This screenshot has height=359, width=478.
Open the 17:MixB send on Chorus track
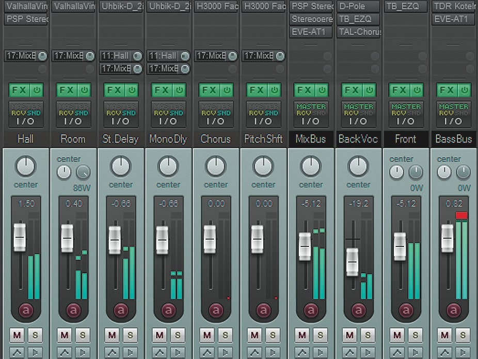click(x=211, y=56)
